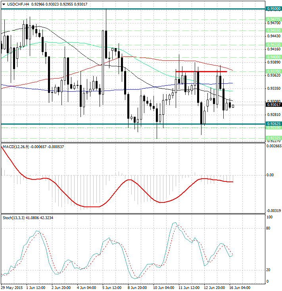Click the 0.95000 price level label

tap(274, 9)
